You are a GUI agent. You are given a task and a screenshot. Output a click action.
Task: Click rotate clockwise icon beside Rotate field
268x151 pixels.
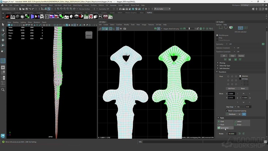[x=243, y=133]
